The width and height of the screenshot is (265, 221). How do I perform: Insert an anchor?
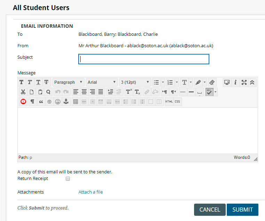(x=66, y=101)
